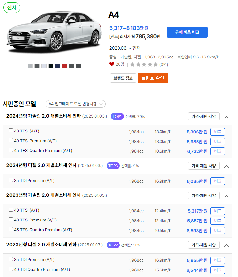Screen dimensions: 238x277
Task: Open the A4 업그레이드 모델 변경사항 dropdown
Action: pos(75,104)
